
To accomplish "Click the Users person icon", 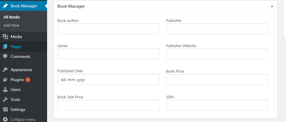I will click(6, 90).
